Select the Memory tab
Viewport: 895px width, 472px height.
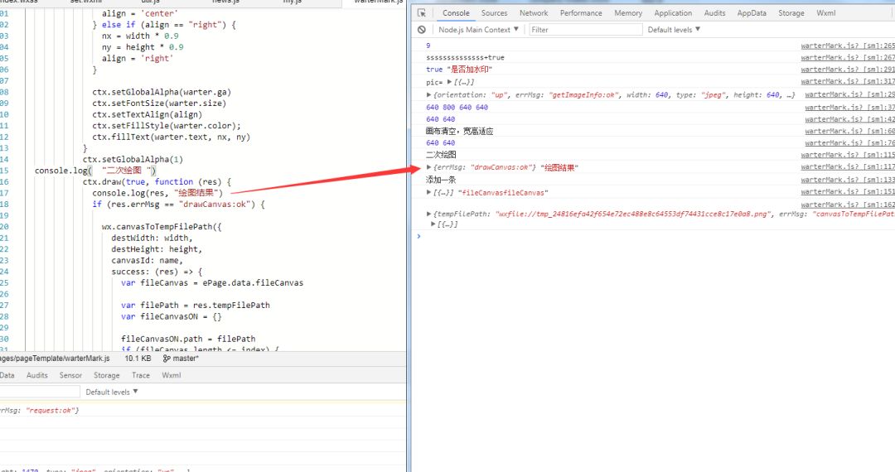click(x=628, y=12)
